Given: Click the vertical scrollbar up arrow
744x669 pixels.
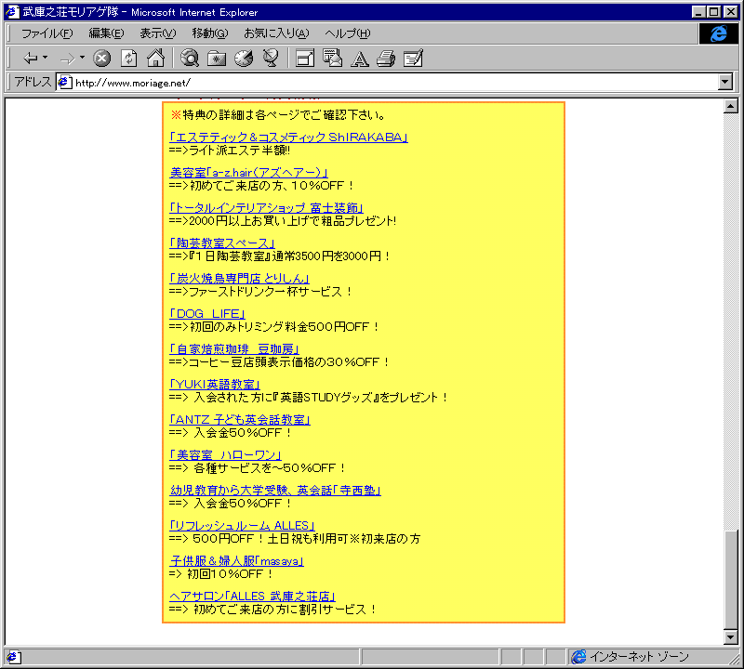Looking at the screenshot, I should 731,106.
